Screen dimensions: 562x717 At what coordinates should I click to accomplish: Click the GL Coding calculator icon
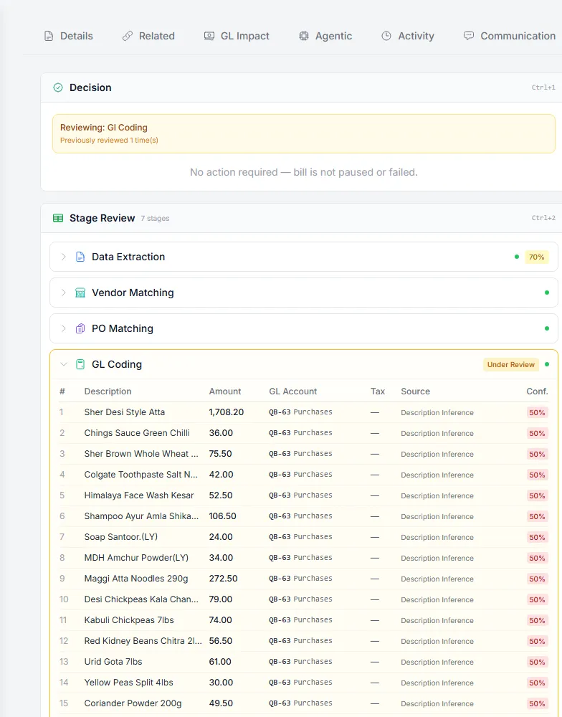click(x=80, y=364)
